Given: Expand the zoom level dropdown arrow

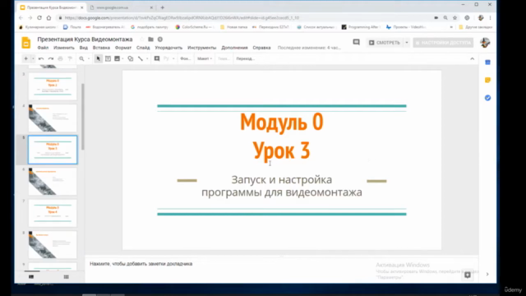Looking at the screenshot, I should pyautogui.click(x=89, y=58).
